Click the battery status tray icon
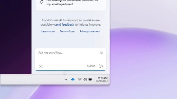177x99 pixels. 90,79
